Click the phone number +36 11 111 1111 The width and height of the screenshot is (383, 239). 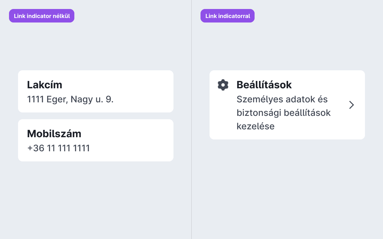[59, 148]
